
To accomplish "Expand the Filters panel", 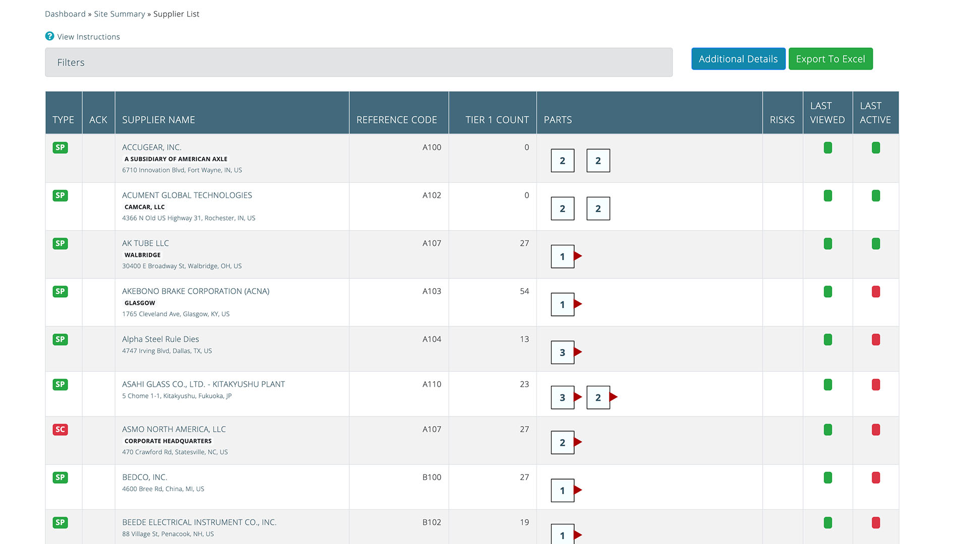I will (358, 62).
